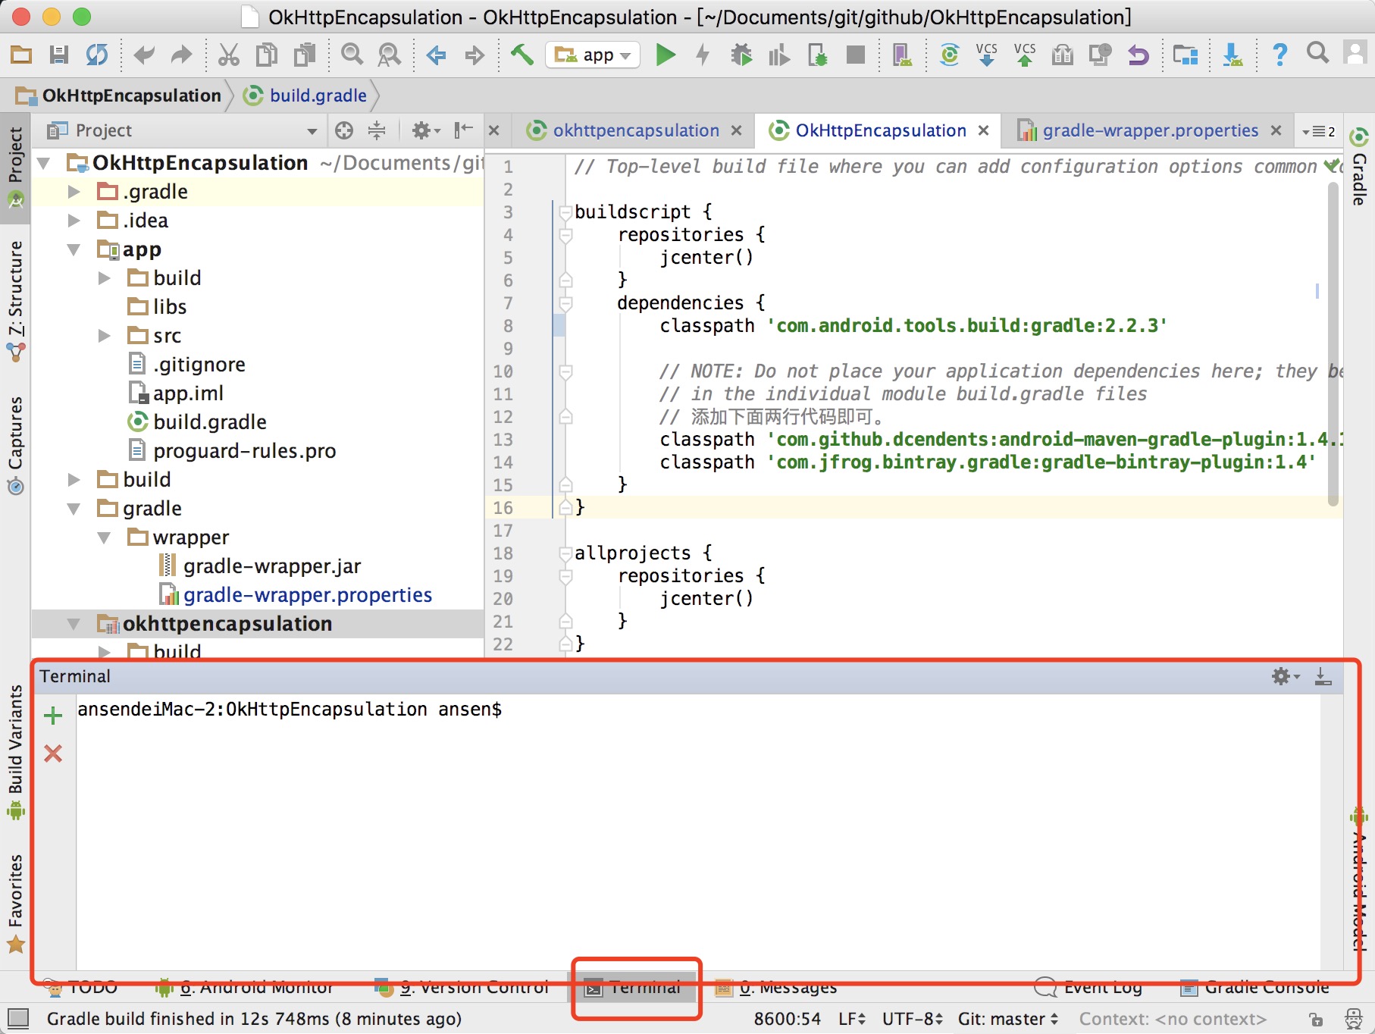Click VCS update down-arrow icon
The height and width of the screenshot is (1034, 1375).
(x=987, y=55)
